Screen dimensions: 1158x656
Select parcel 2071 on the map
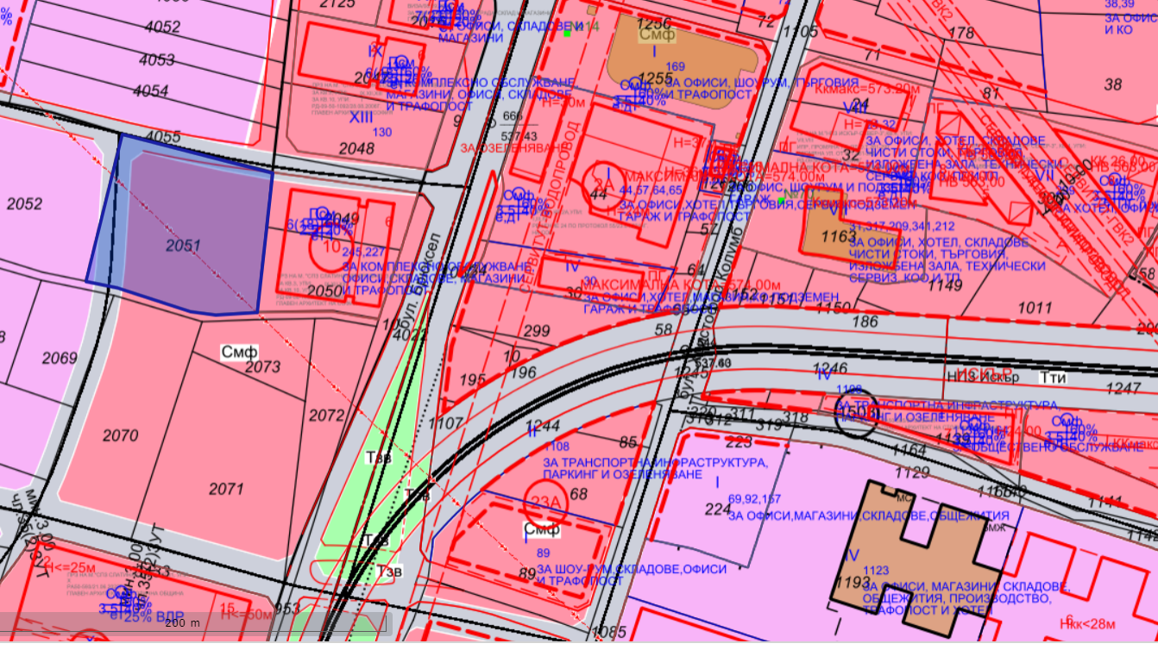pos(226,489)
